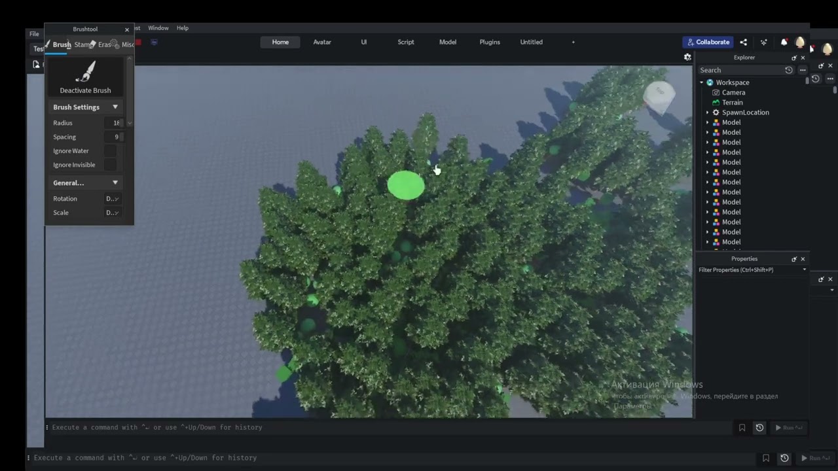Focus the command input under the viewport
This screenshot has height=471, width=838.
click(x=390, y=428)
